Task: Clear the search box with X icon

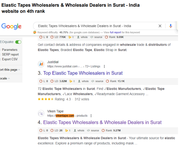Action: click(x=160, y=26)
